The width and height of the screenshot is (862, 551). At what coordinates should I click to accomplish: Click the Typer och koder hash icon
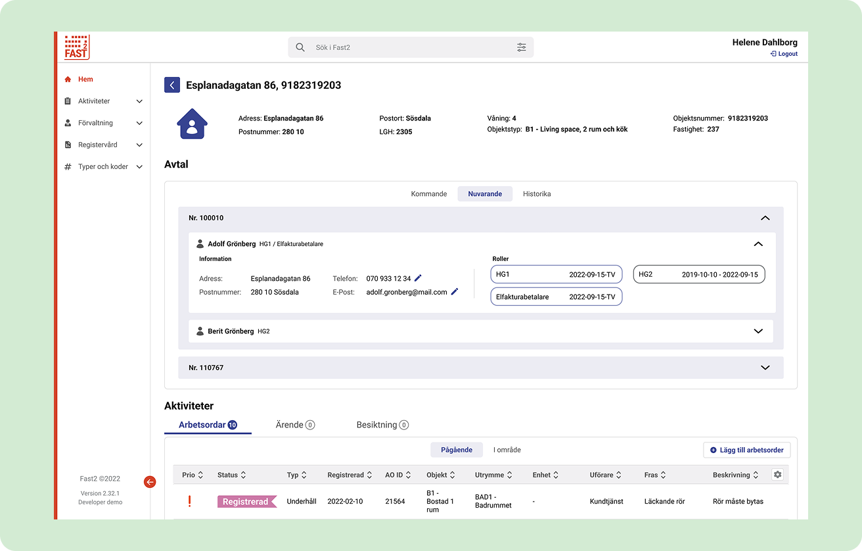click(x=68, y=167)
